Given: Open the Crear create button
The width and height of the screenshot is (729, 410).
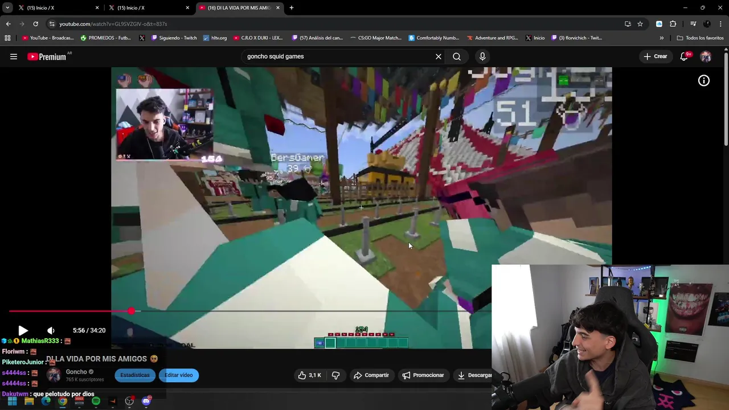Looking at the screenshot, I should [x=655, y=56].
